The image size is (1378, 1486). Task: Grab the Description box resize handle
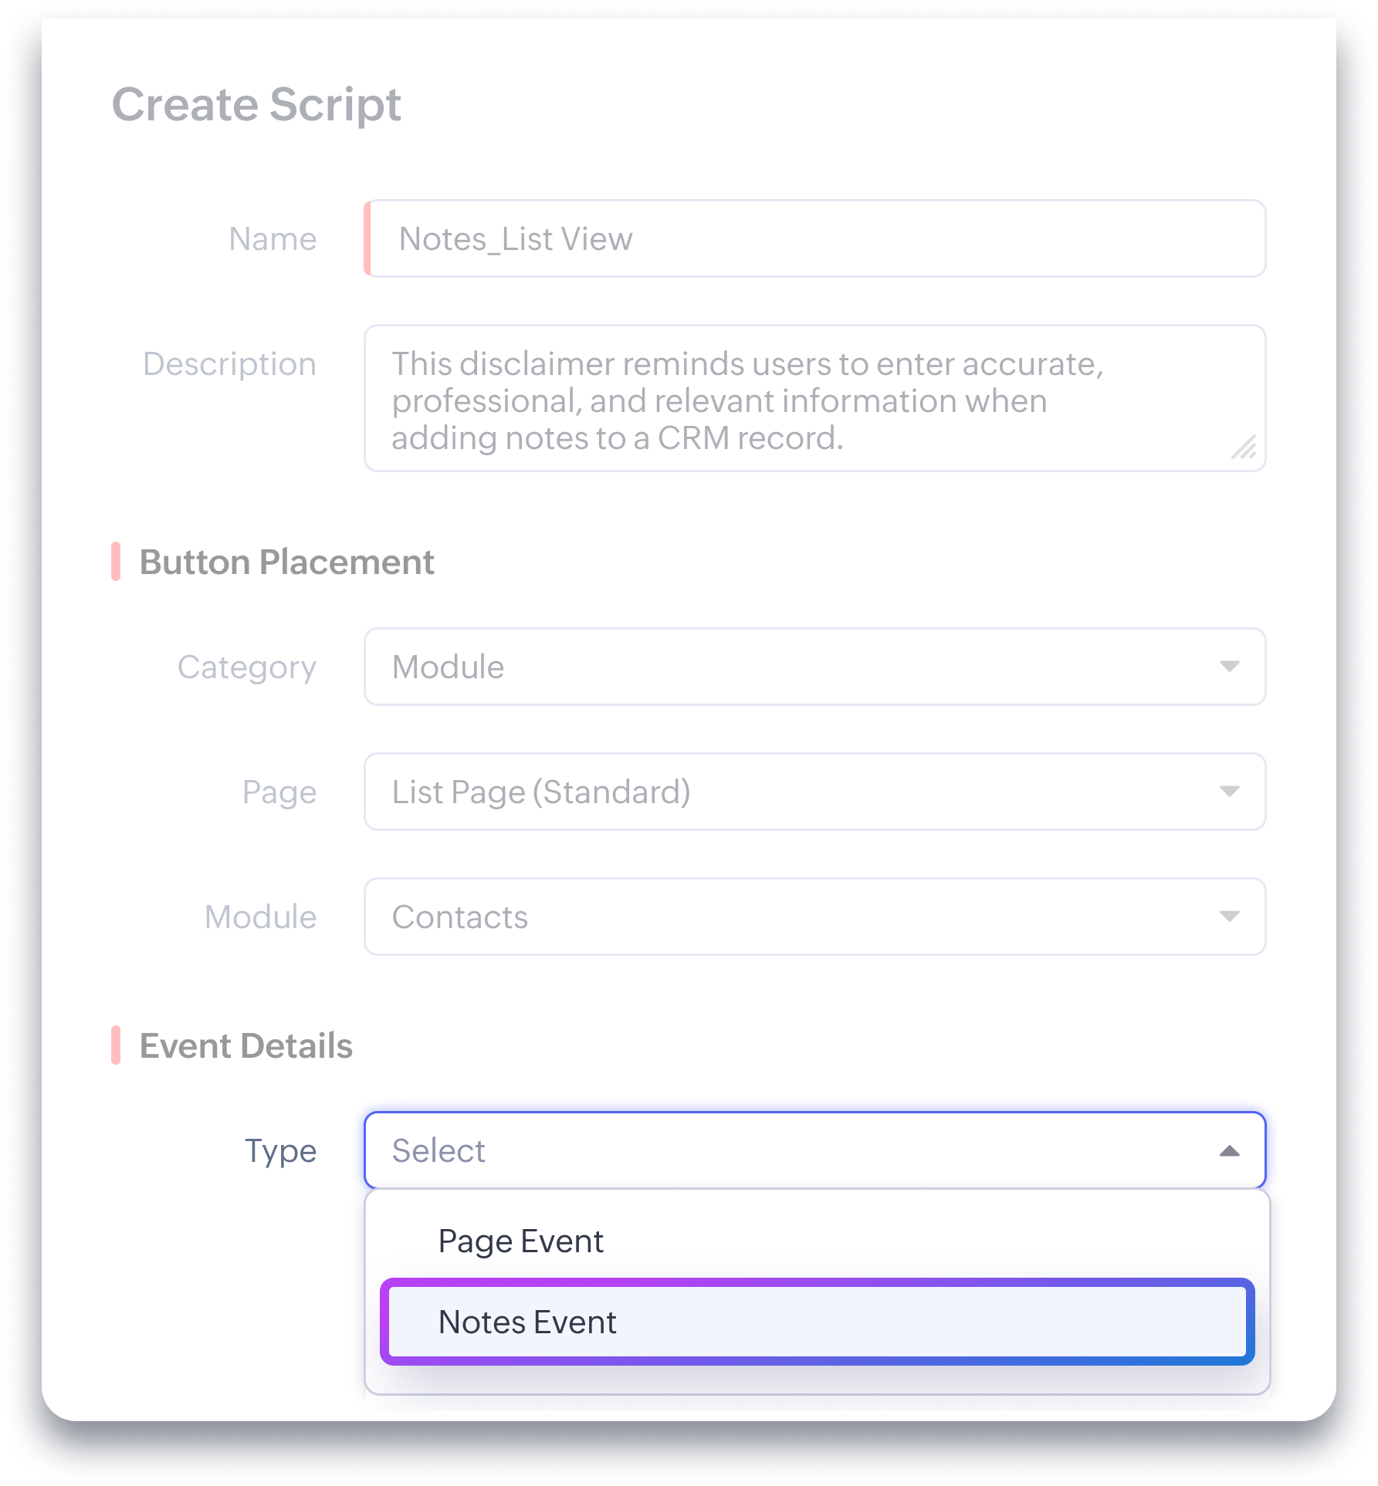coord(1244,447)
